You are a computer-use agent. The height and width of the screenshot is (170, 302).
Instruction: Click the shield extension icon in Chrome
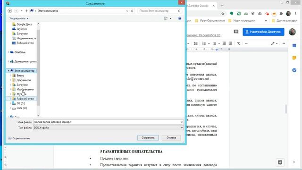pos(253,13)
